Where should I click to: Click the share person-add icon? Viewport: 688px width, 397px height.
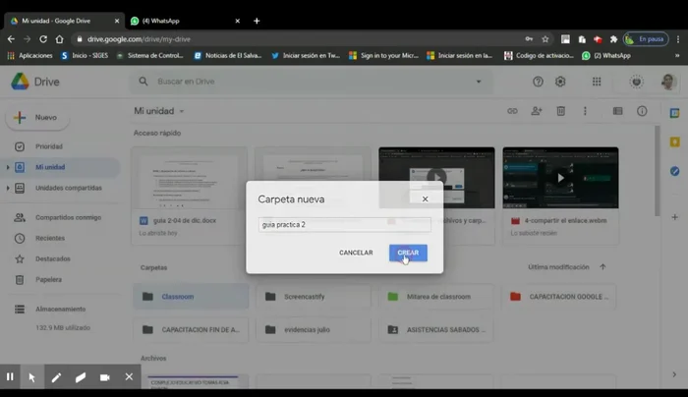coord(537,111)
